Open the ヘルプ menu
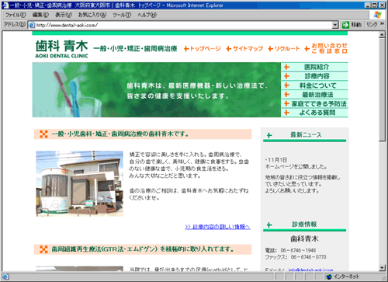The image size is (388, 282). click(147, 15)
